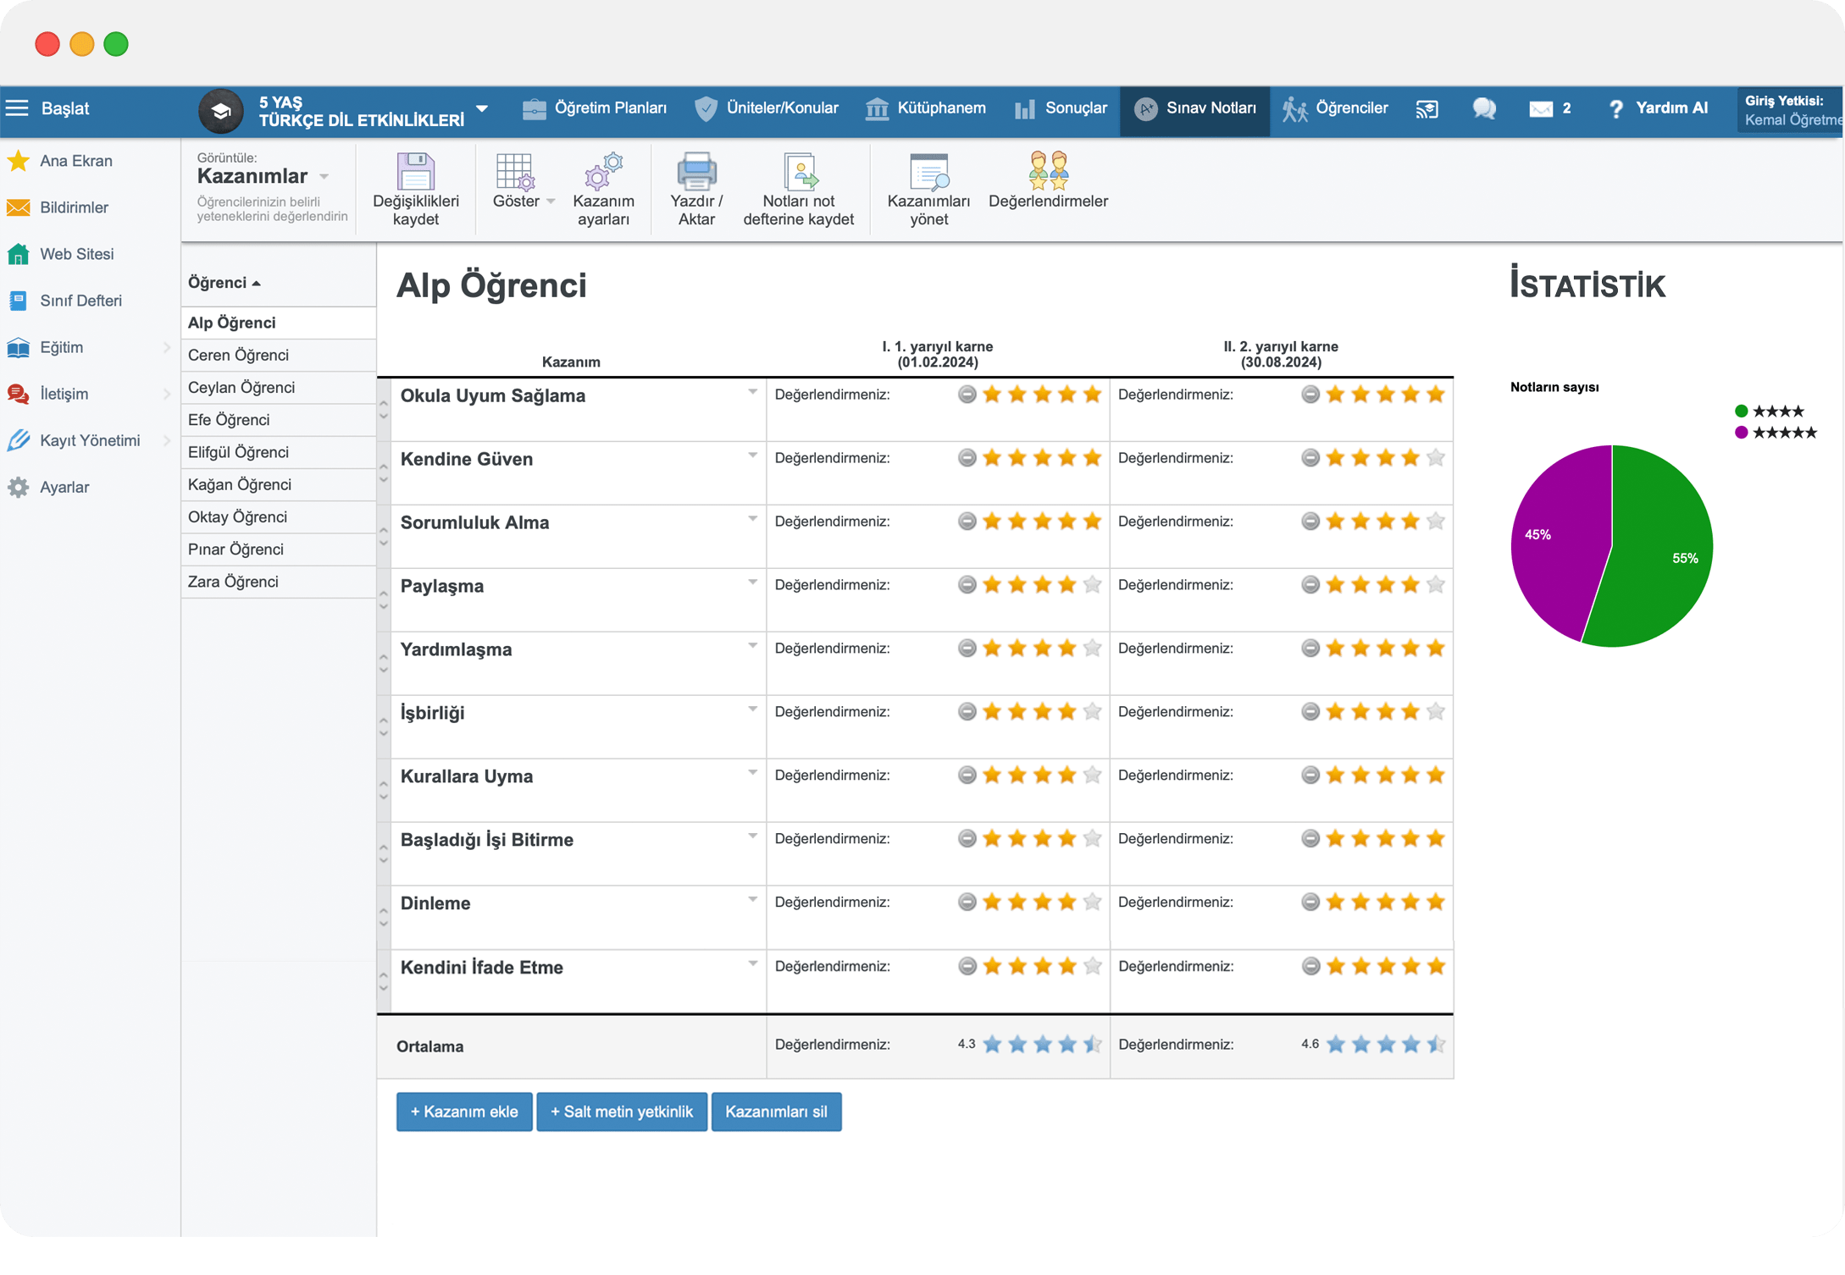Clear first-term rating for Okula Uyum Sağlama
This screenshot has width=1845, height=1275.
click(x=967, y=395)
